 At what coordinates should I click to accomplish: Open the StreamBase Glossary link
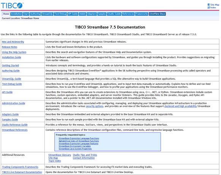pyautogui.click(x=60, y=155)
